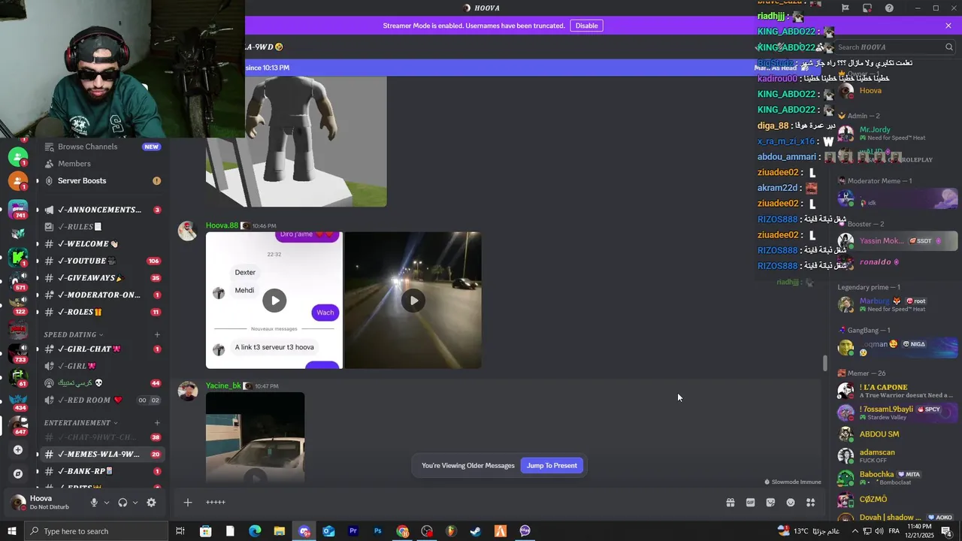Show hidden system tray icons arrow

click(855, 531)
